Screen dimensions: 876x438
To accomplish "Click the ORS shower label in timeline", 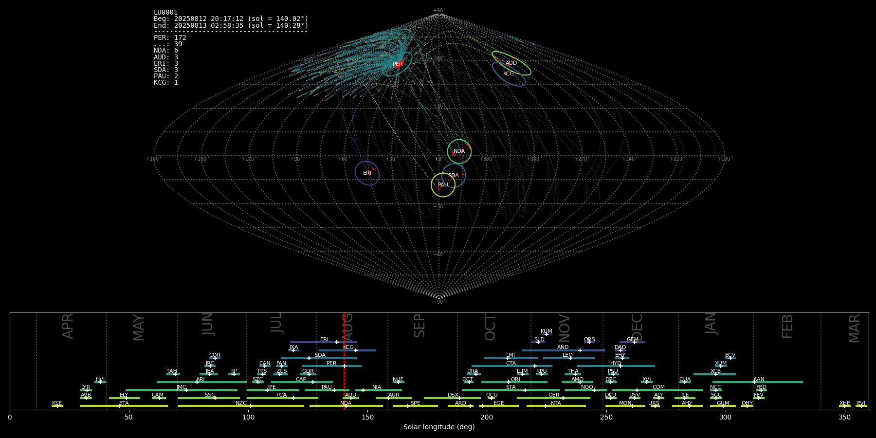I will 589,340.
